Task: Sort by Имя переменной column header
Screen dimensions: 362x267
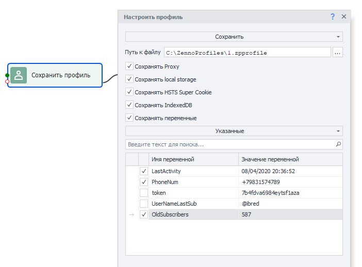Action: pos(193,159)
